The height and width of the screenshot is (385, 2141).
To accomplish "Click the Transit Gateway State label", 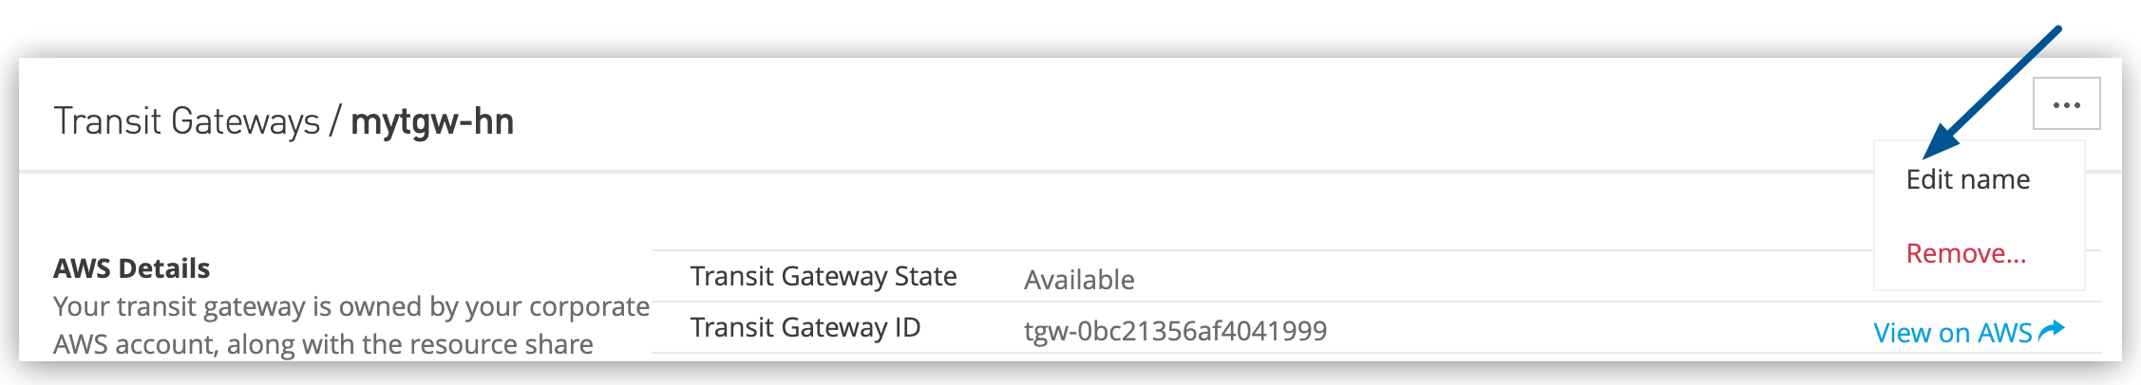I will tap(823, 276).
